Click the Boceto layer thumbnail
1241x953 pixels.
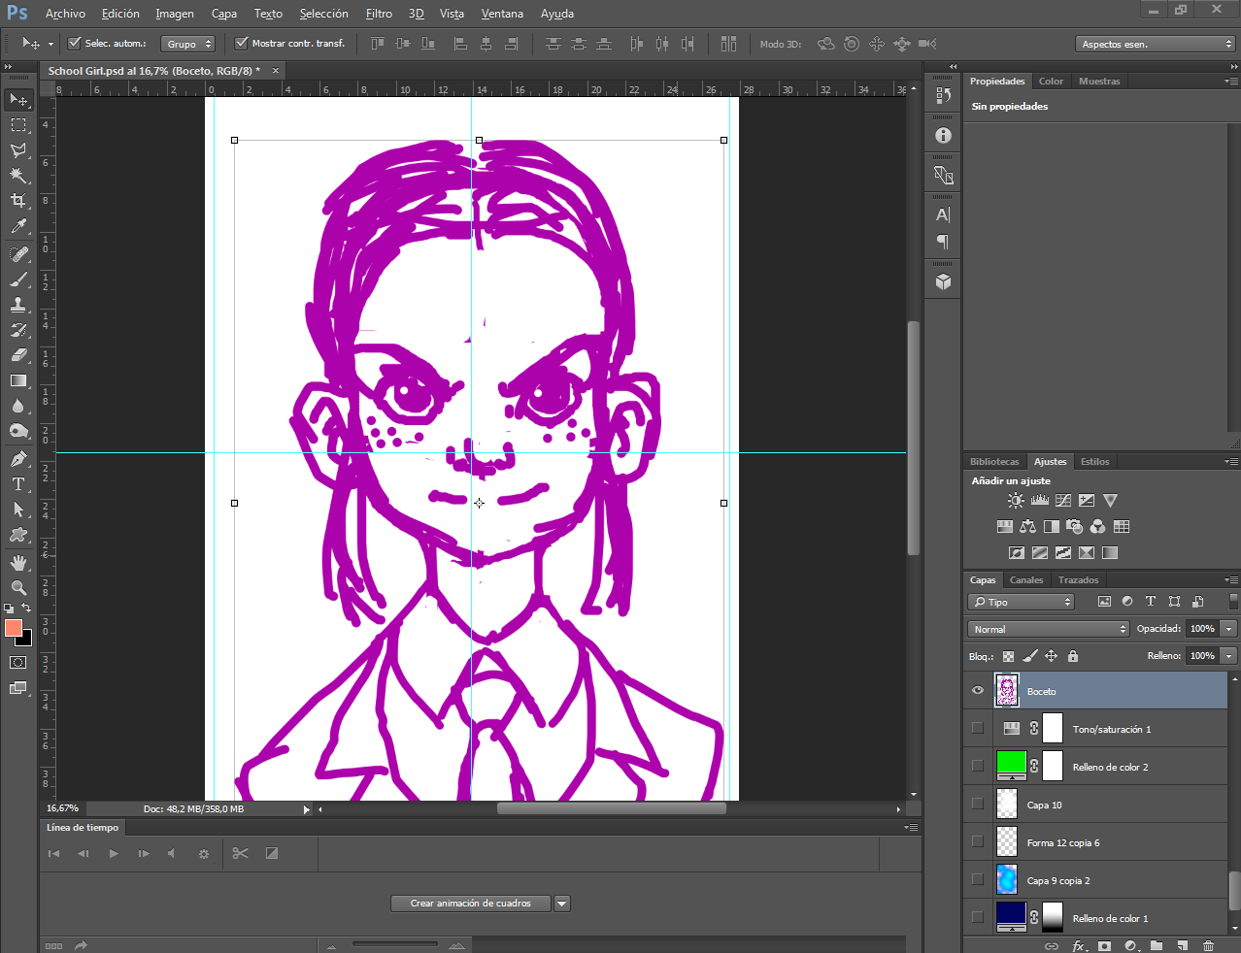tap(1007, 690)
